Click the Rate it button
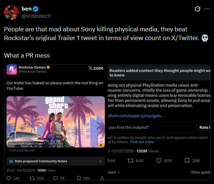The height and width of the screenshot is (184, 214). (204, 128)
